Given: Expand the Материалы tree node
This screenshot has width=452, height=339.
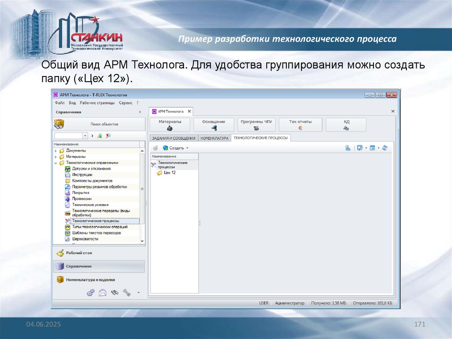Looking at the screenshot, I should coord(56,157).
